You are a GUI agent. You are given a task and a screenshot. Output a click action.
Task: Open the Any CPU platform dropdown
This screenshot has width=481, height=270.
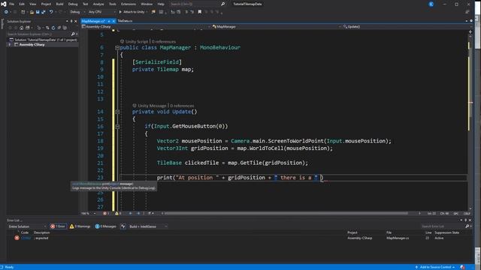click(x=102, y=12)
